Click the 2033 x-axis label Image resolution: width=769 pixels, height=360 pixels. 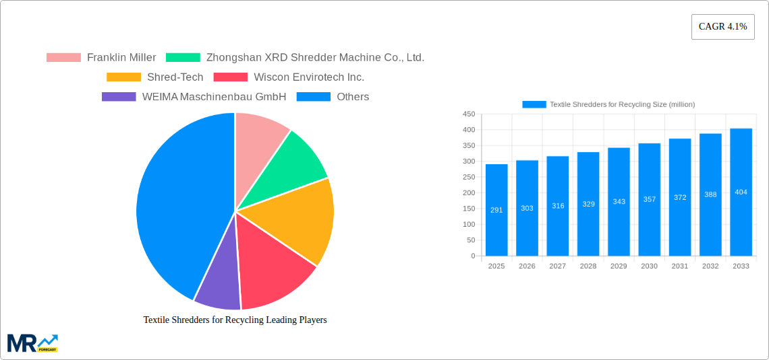coord(741,266)
